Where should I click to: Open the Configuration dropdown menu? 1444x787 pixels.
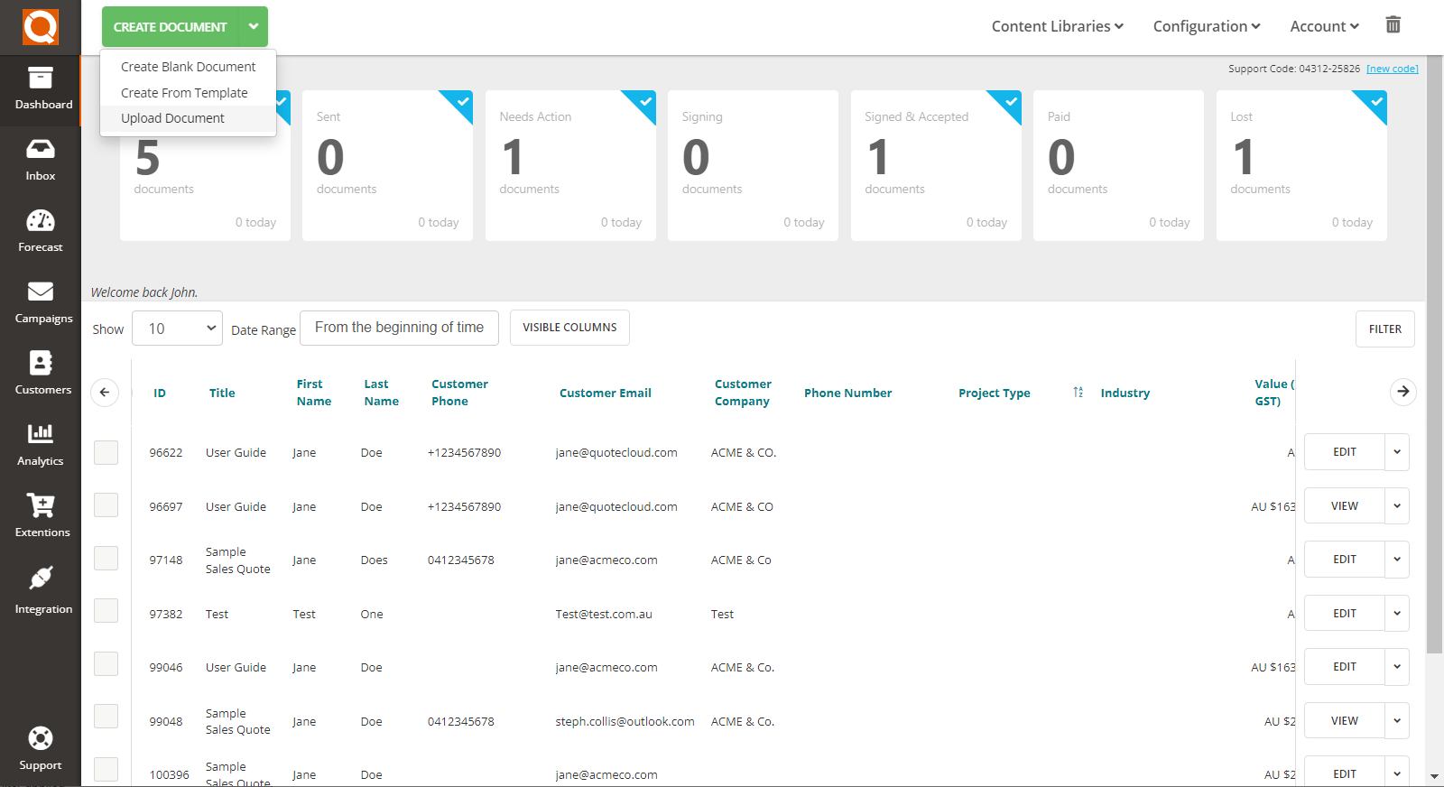[x=1206, y=26]
